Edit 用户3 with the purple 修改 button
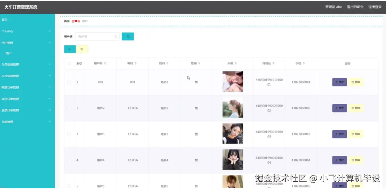This screenshot has height=189, width=386. click(340, 134)
